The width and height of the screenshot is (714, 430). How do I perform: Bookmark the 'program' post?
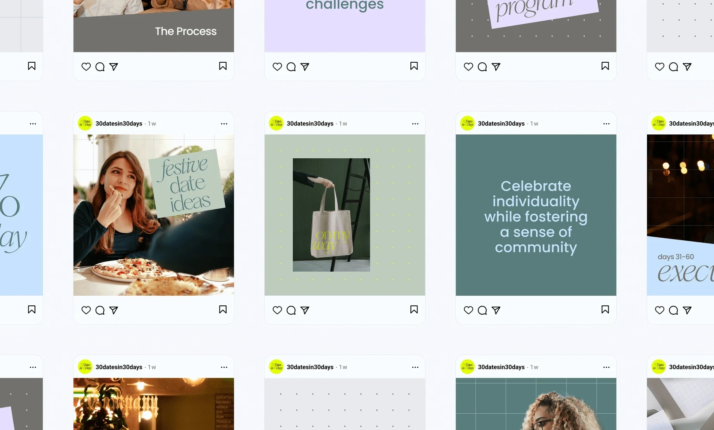[605, 66]
